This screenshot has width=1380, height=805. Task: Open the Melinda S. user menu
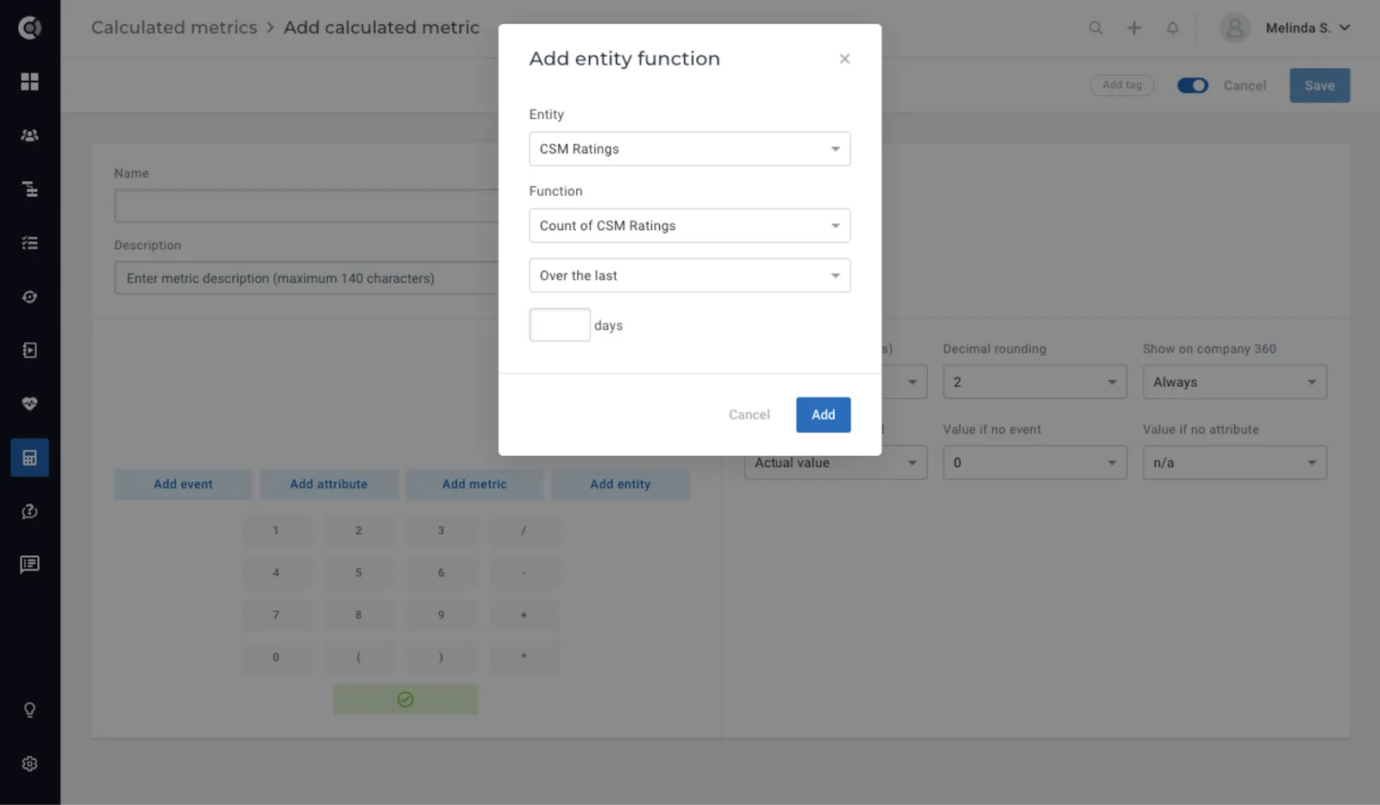tap(1285, 28)
